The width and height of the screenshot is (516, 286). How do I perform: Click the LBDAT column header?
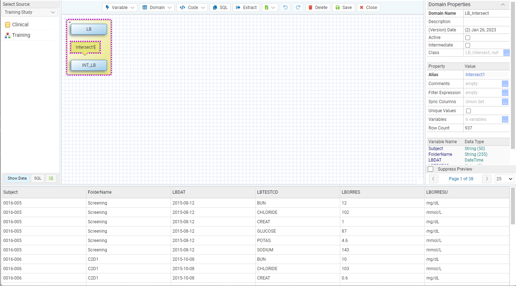click(213, 192)
